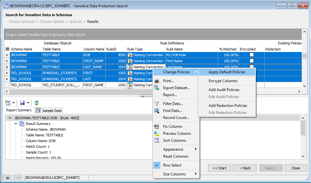Image resolution: width=311 pixels, height=183 pixels.
Task: Click the Choose Options breadcrumb step
Action: (52, 22)
